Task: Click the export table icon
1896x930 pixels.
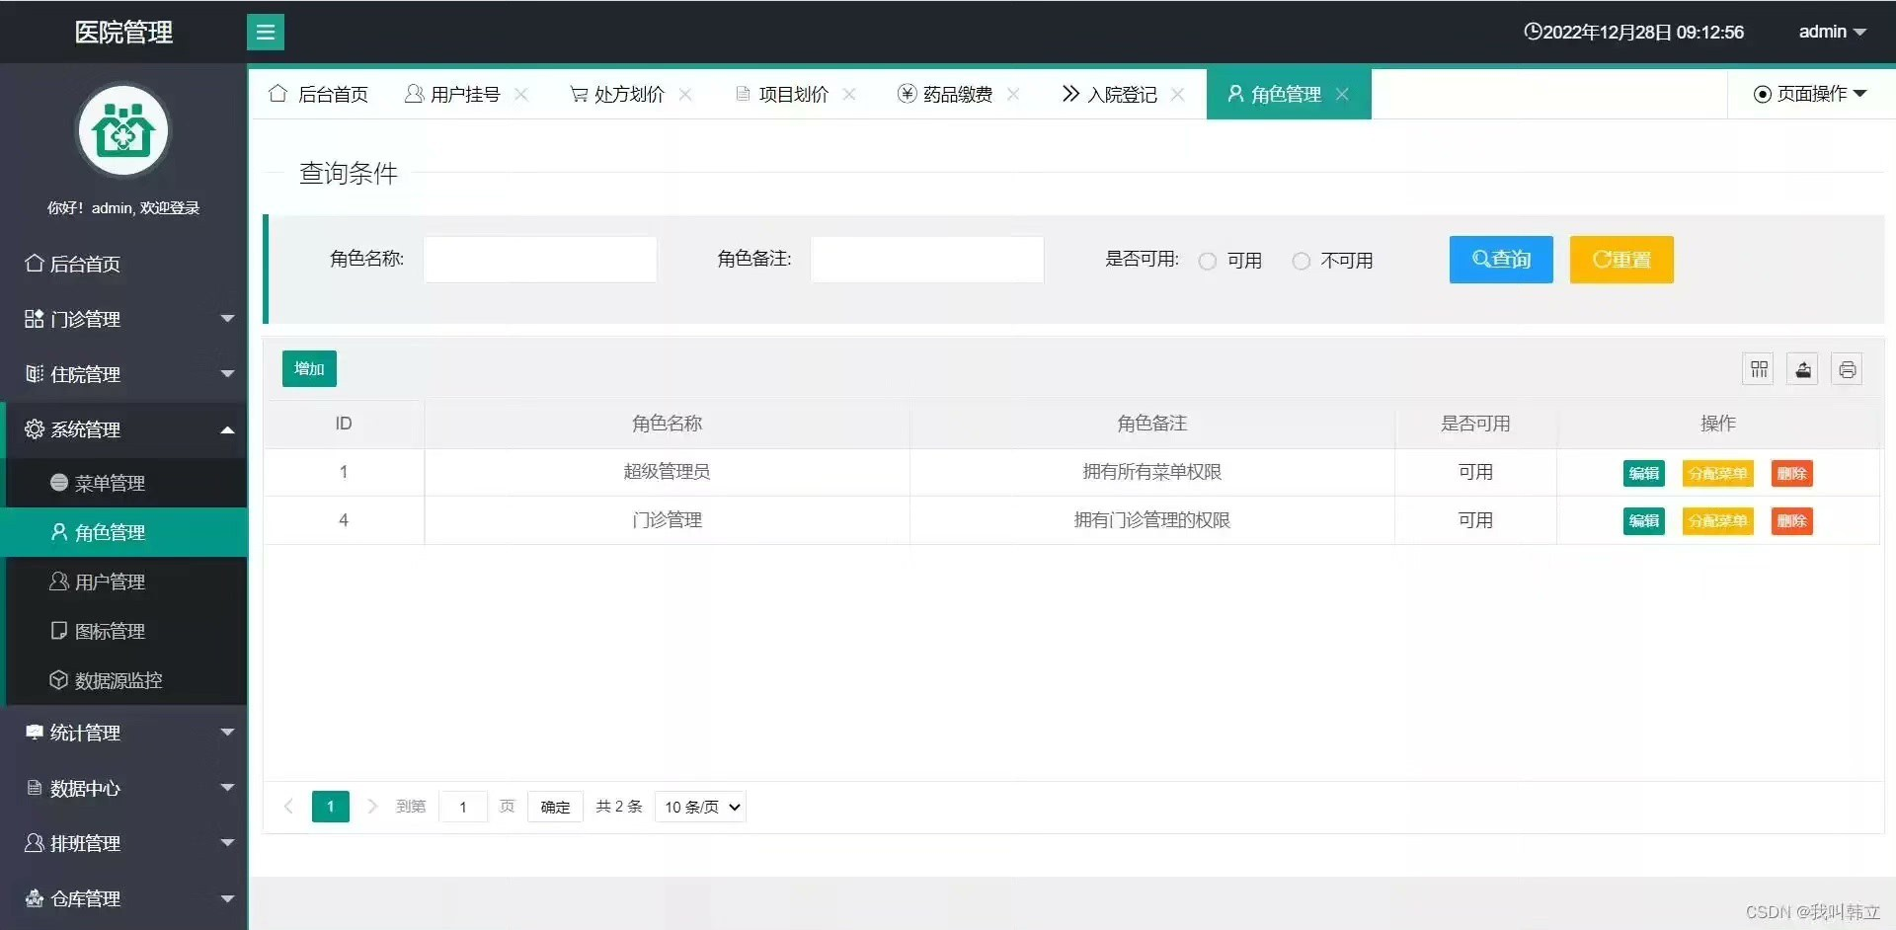Action: 1803,369
